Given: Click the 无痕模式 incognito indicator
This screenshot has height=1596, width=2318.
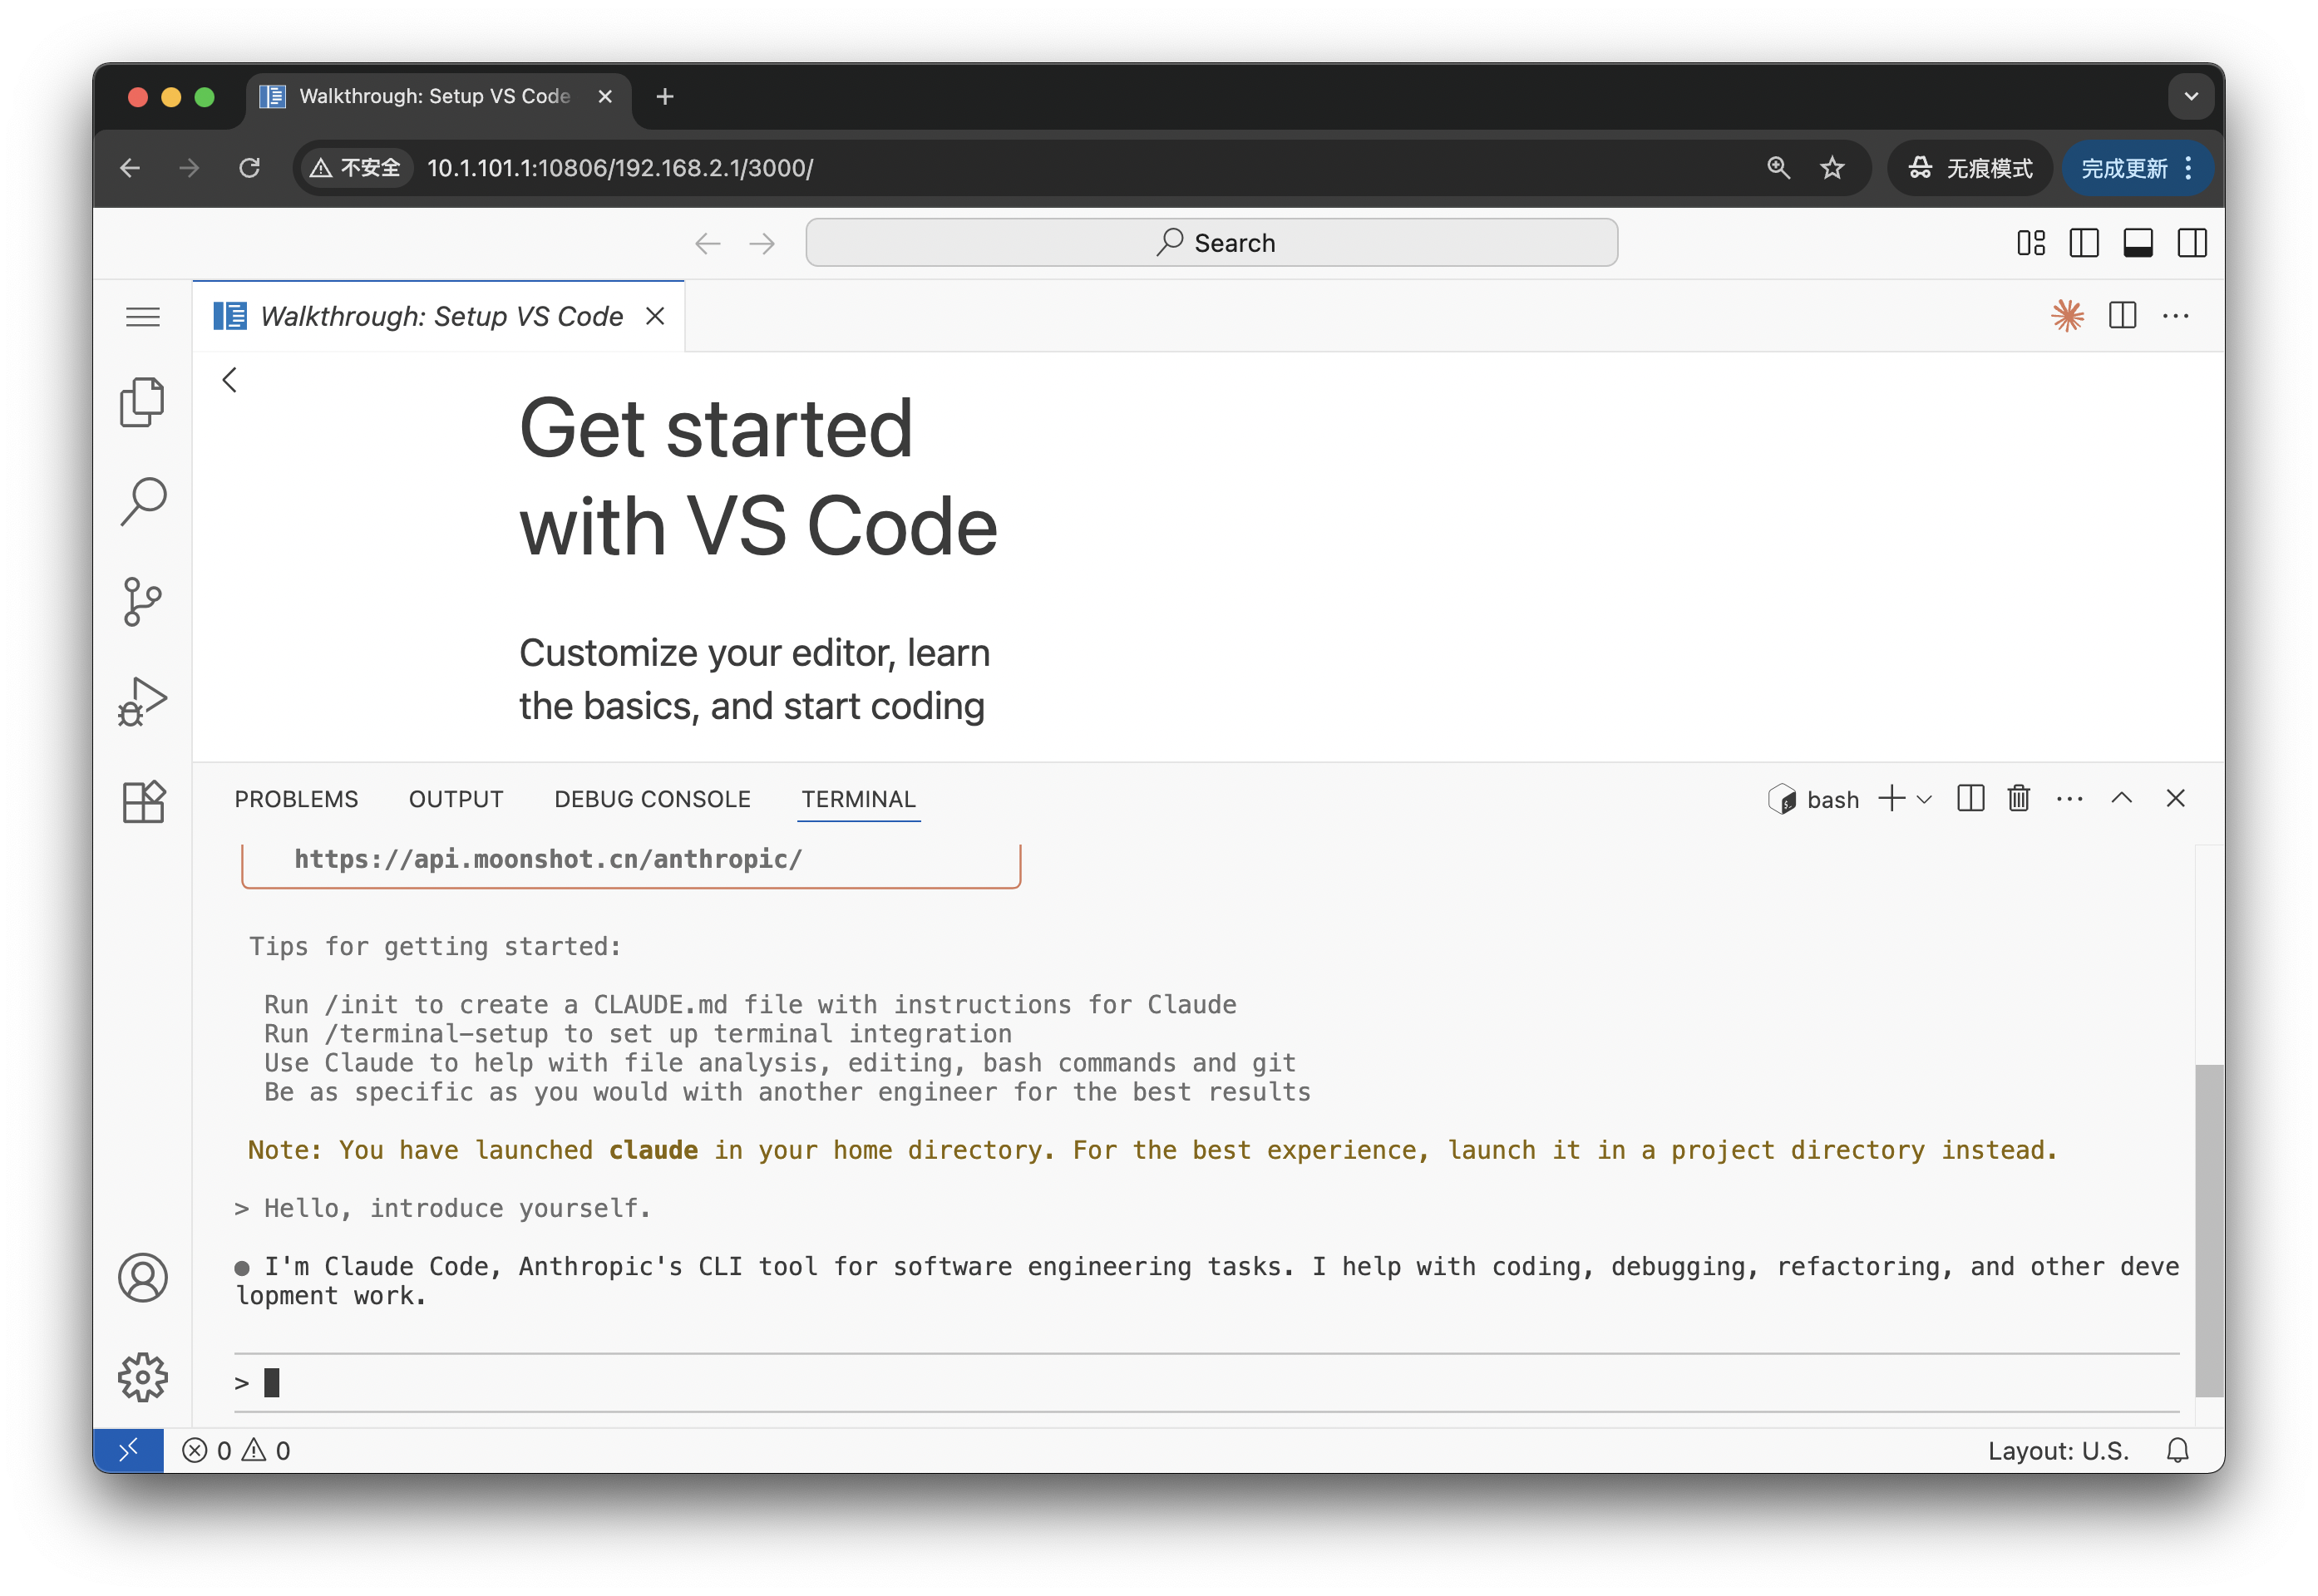Looking at the screenshot, I should point(1969,167).
